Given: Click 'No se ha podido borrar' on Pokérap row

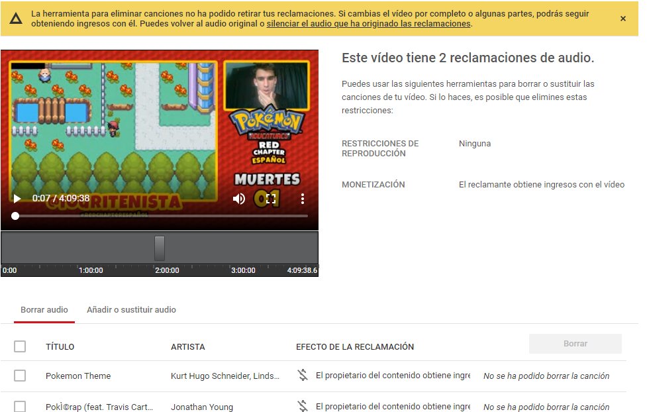Looking at the screenshot, I should [546, 407].
